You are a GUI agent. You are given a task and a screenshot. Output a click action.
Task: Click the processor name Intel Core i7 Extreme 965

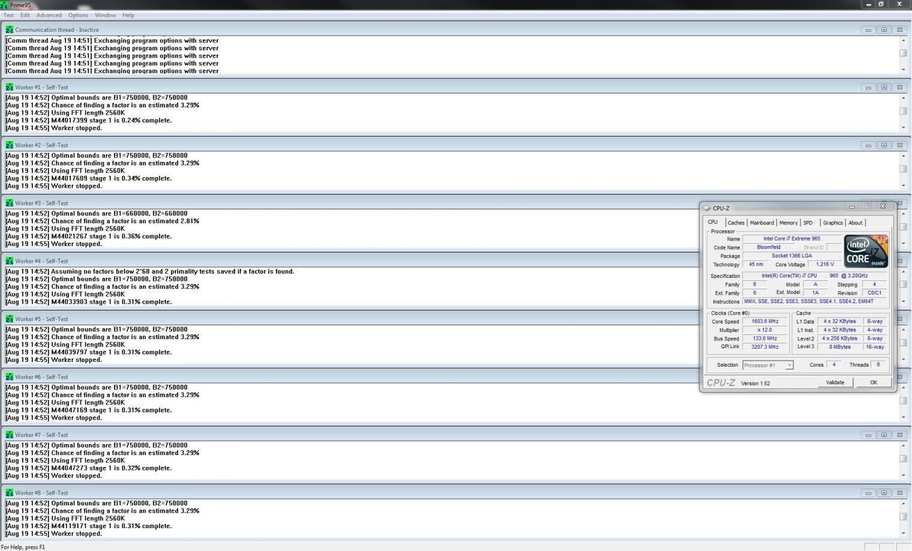coord(791,238)
